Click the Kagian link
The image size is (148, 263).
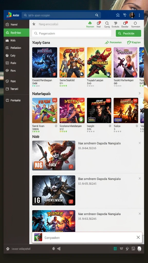tap(134, 42)
